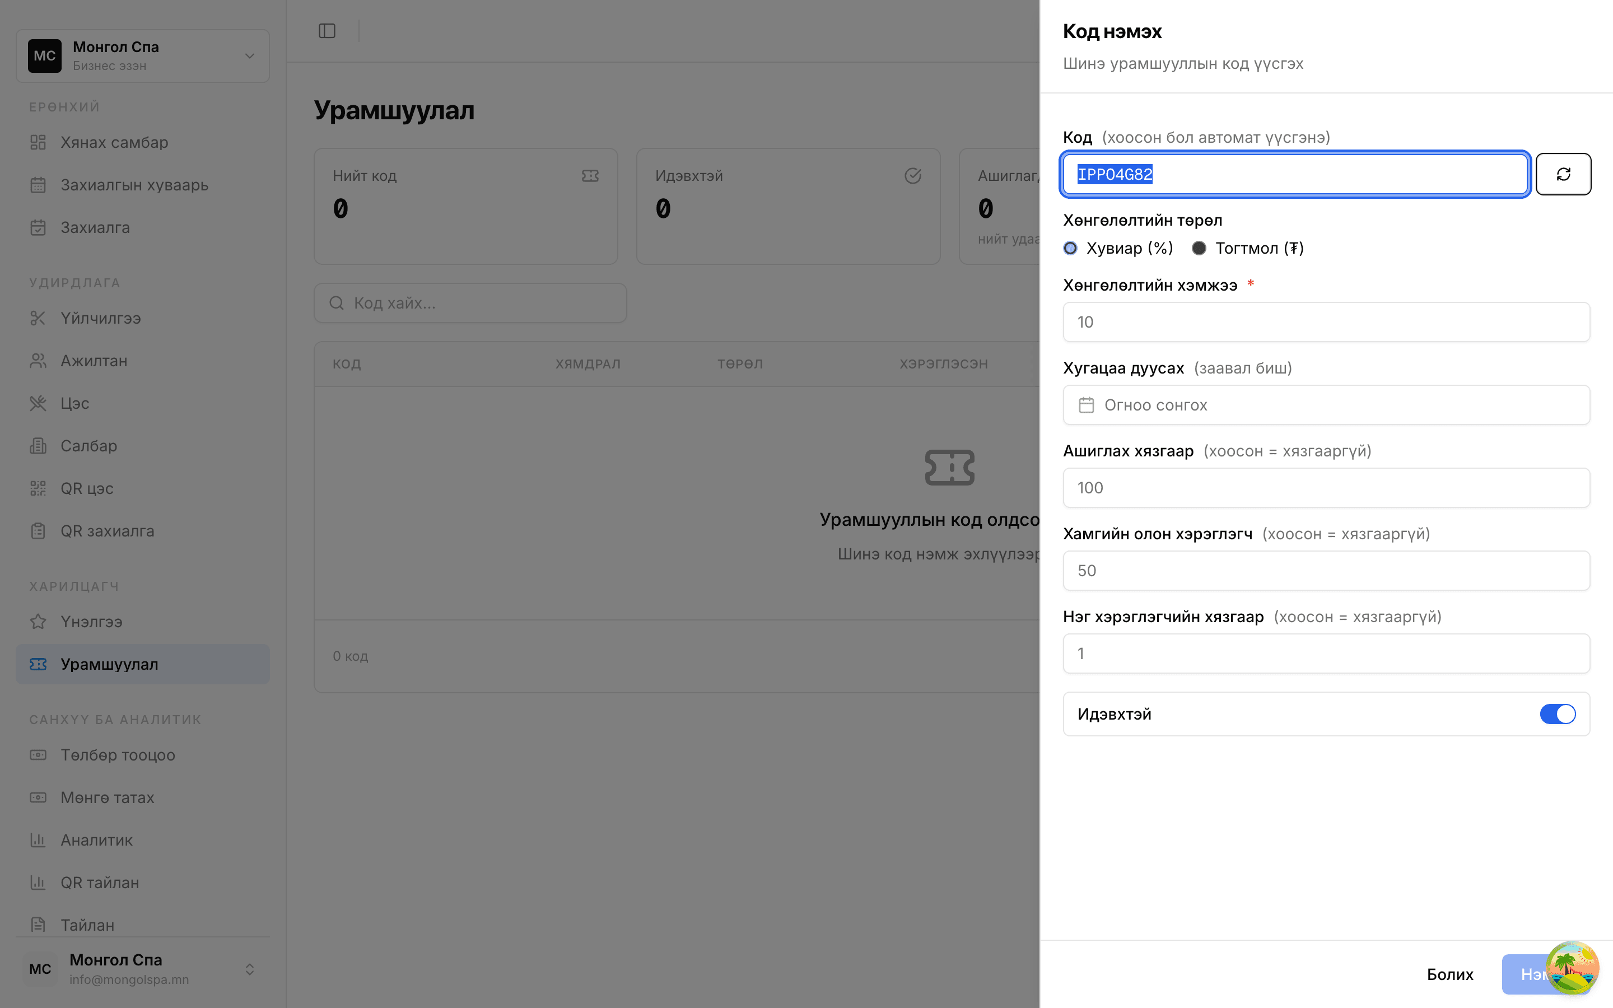Image resolution: width=1613 pixels, height=1008 pixels.
Task: Open the Аналитик menu item
Action: tap(143, 840)
